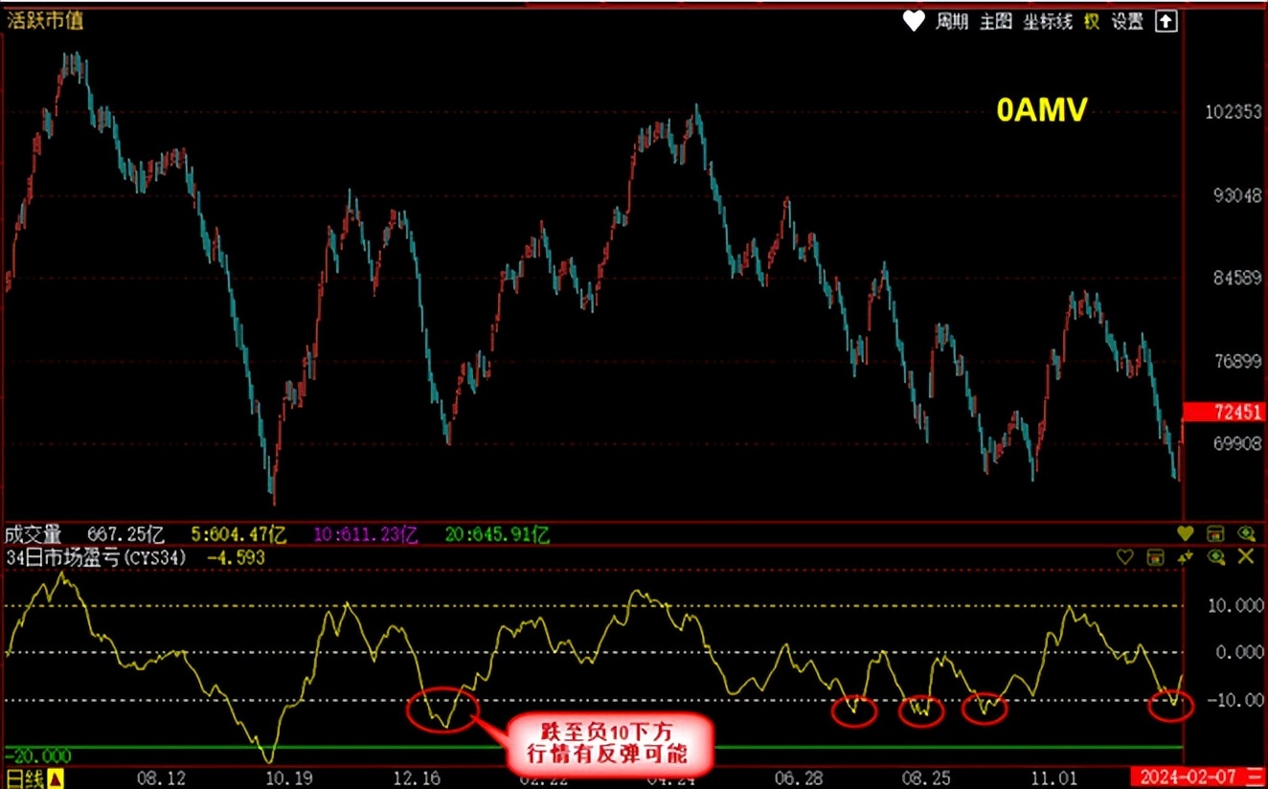The width and height of the screenshot is (1268, 789).
Task: Click the white heart favorite icon at top
Action: pos(914,21)
